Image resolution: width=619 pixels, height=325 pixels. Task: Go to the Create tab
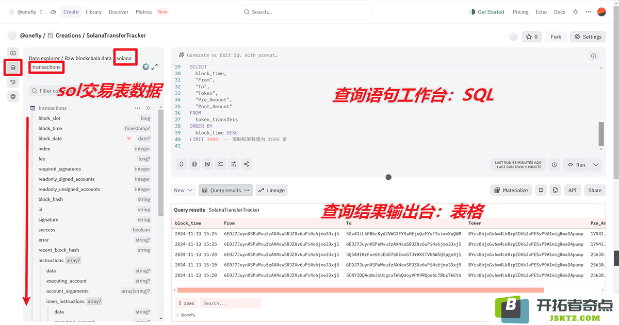coord(71,12)
